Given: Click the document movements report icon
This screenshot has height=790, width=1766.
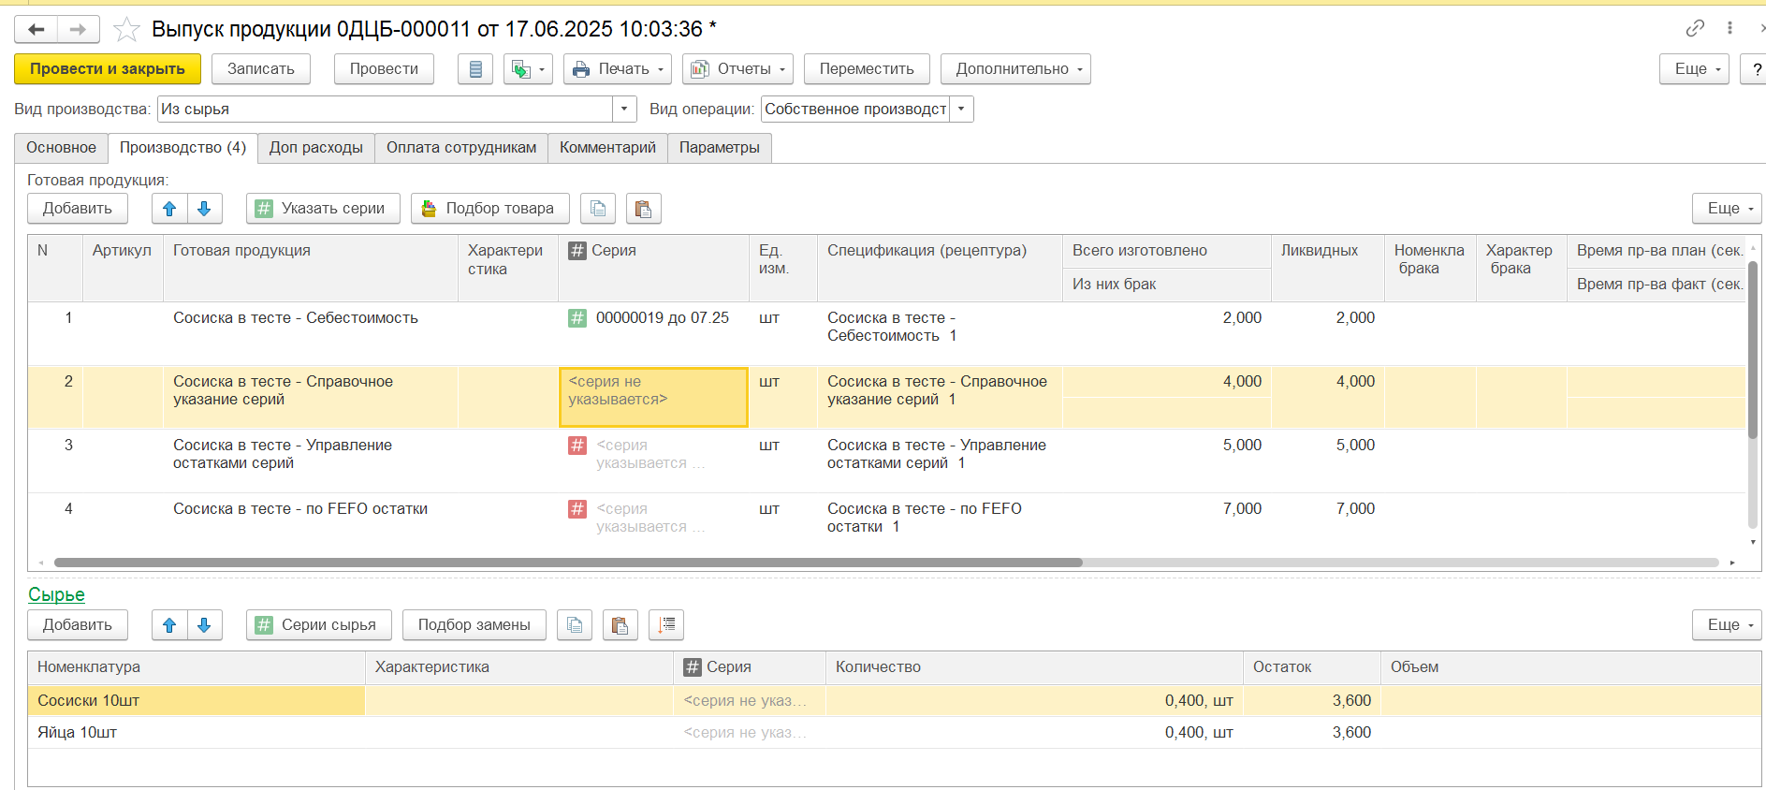Looking at the screenshot, I should pos(475,69).
